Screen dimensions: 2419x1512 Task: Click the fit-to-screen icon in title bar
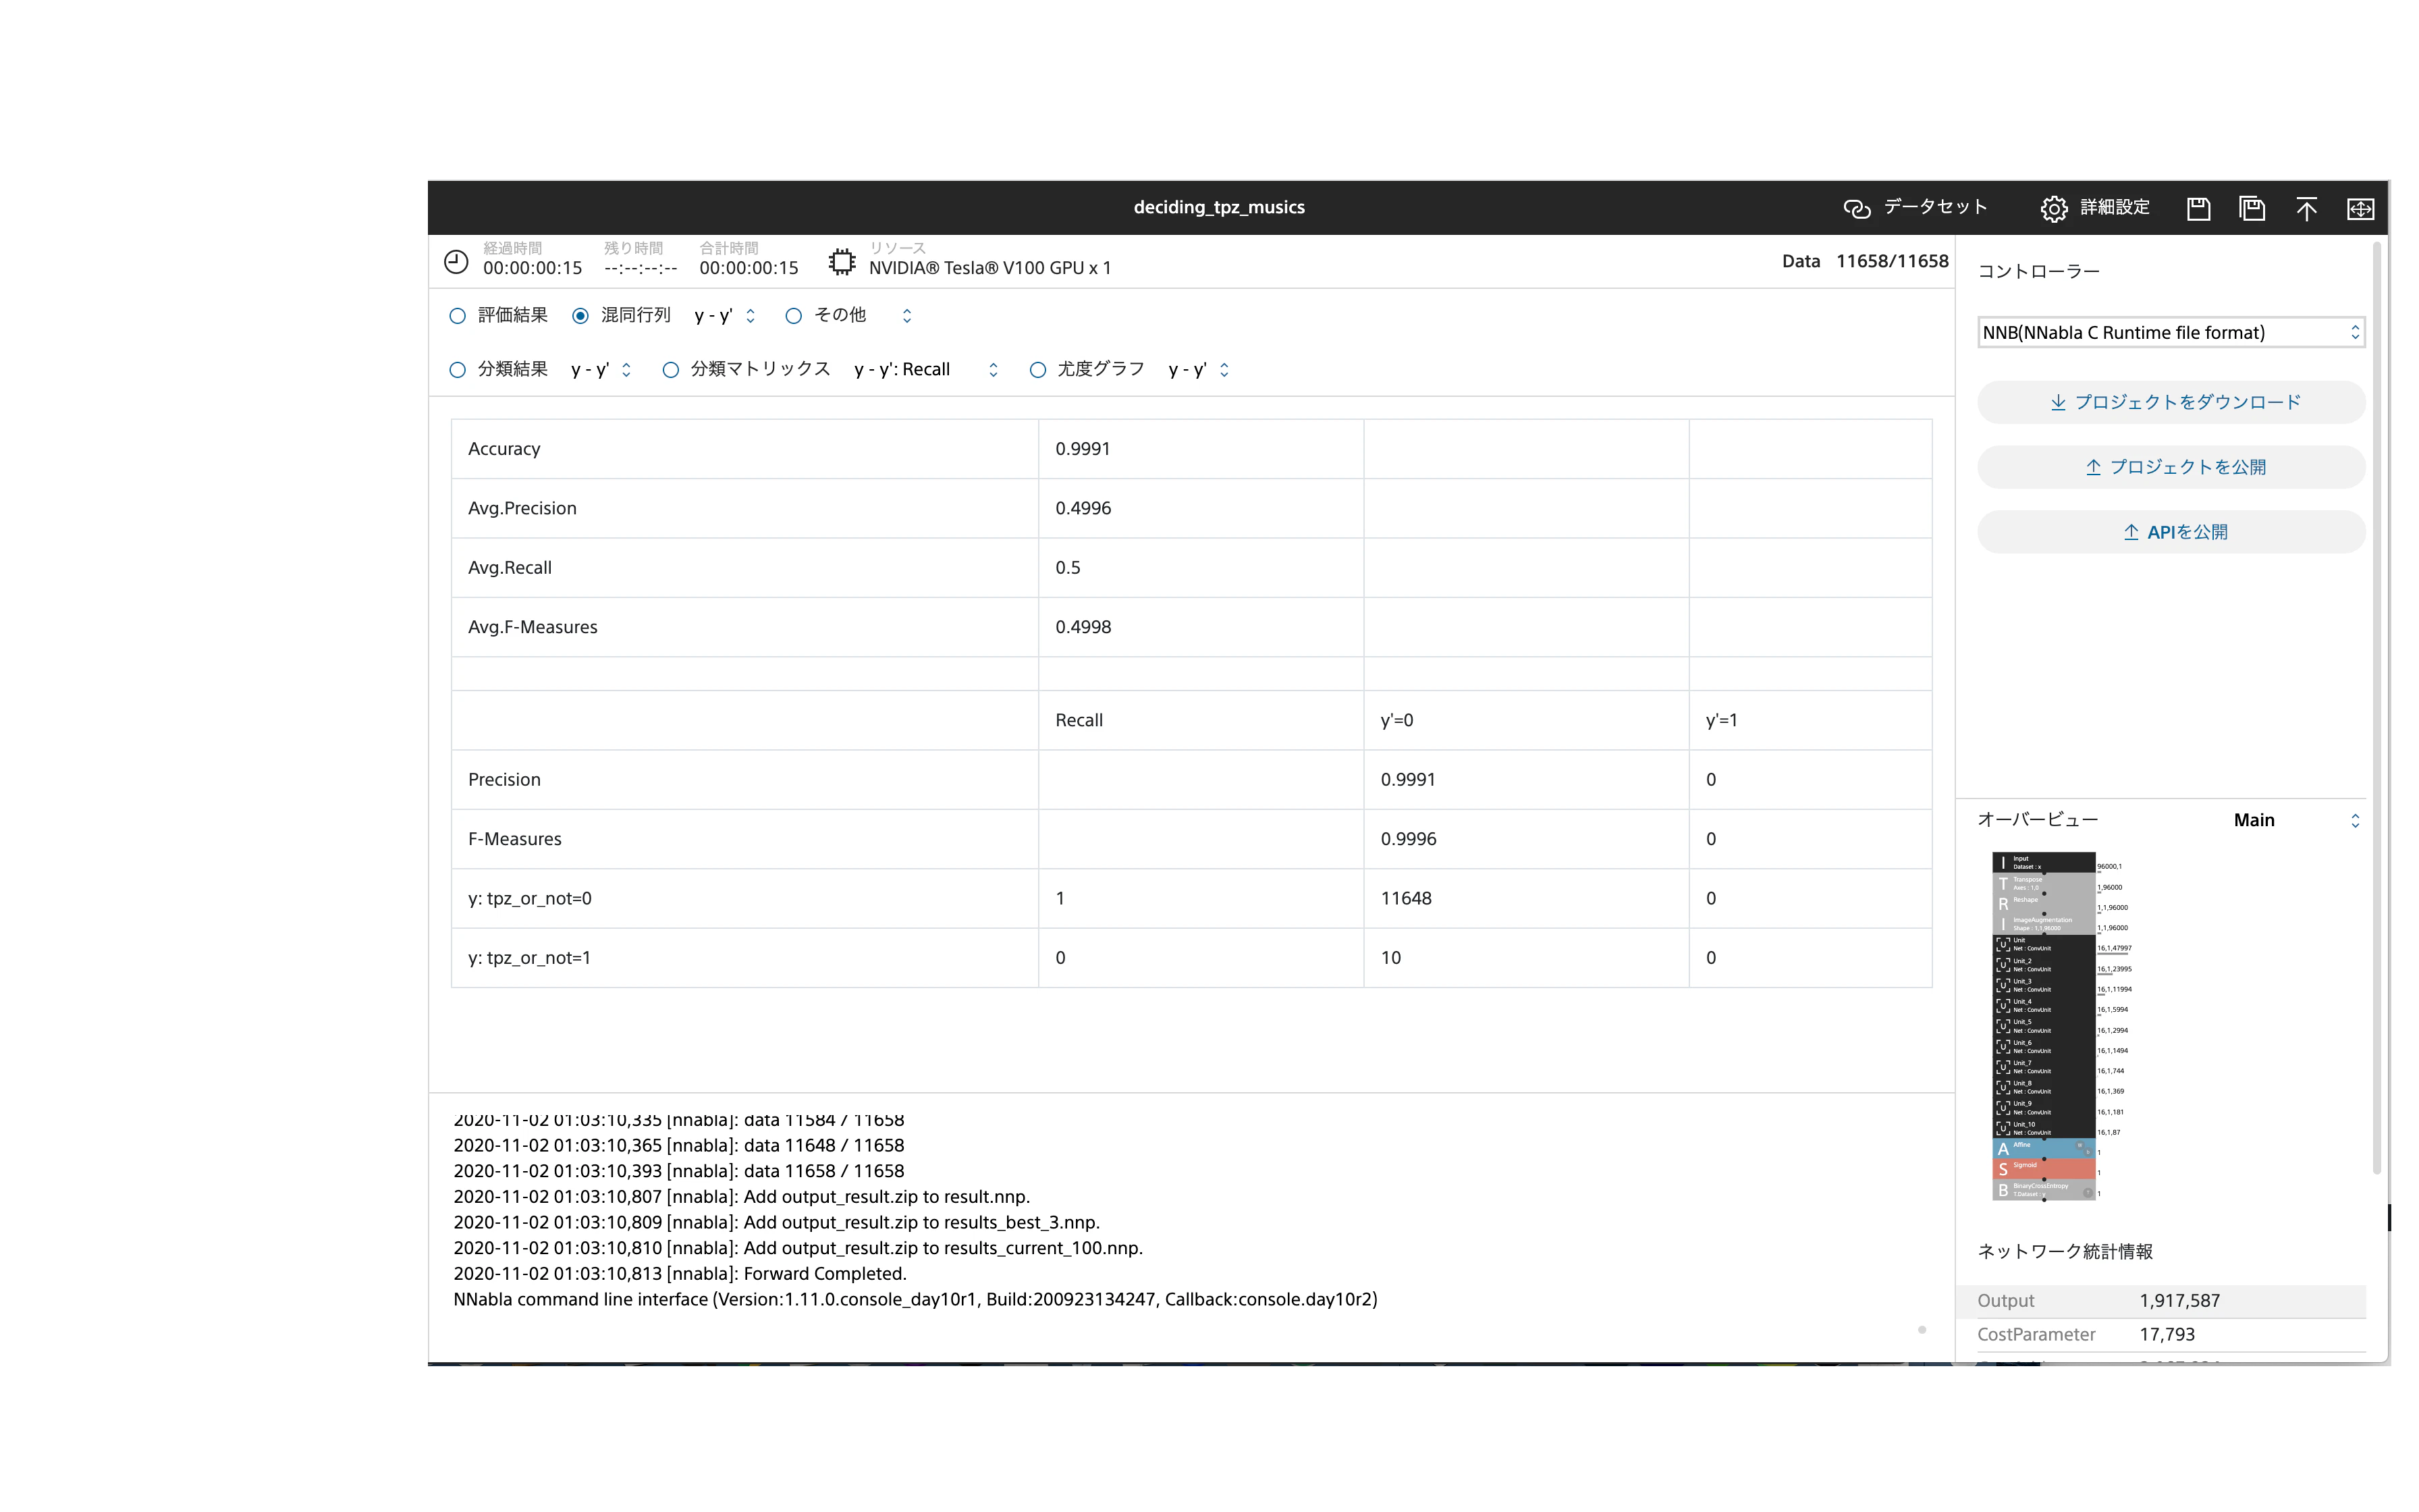(x=2360, y=208)
